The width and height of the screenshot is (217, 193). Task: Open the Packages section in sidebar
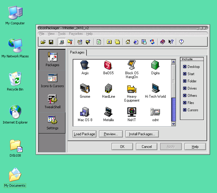52,60
